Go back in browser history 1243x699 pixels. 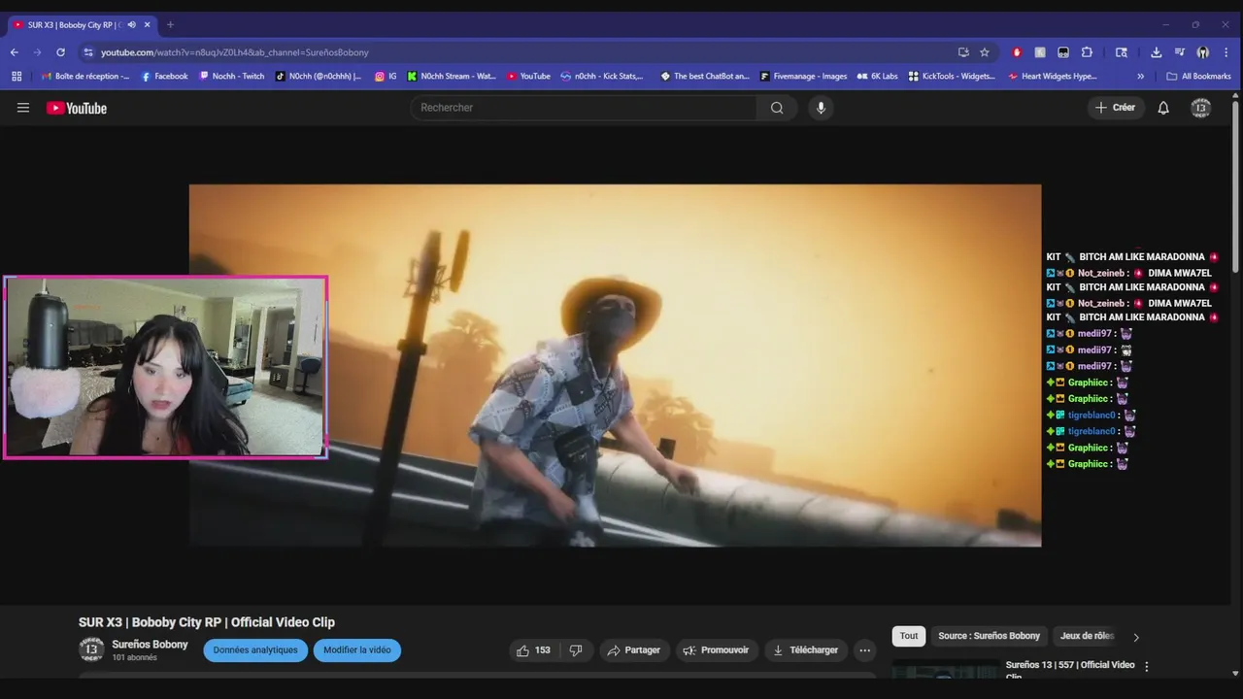(x=14, y=52)
